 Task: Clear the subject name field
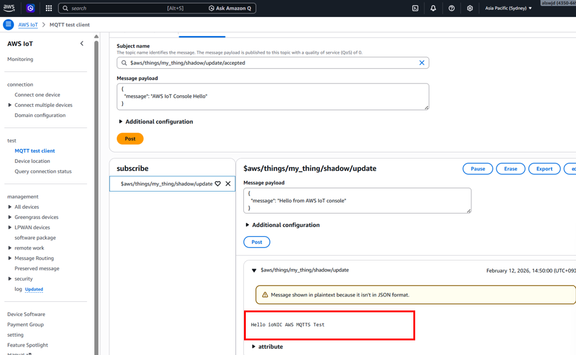tap(421, 63)
